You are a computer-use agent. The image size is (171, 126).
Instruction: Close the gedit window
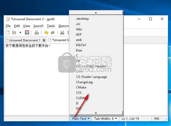(162, 19)
